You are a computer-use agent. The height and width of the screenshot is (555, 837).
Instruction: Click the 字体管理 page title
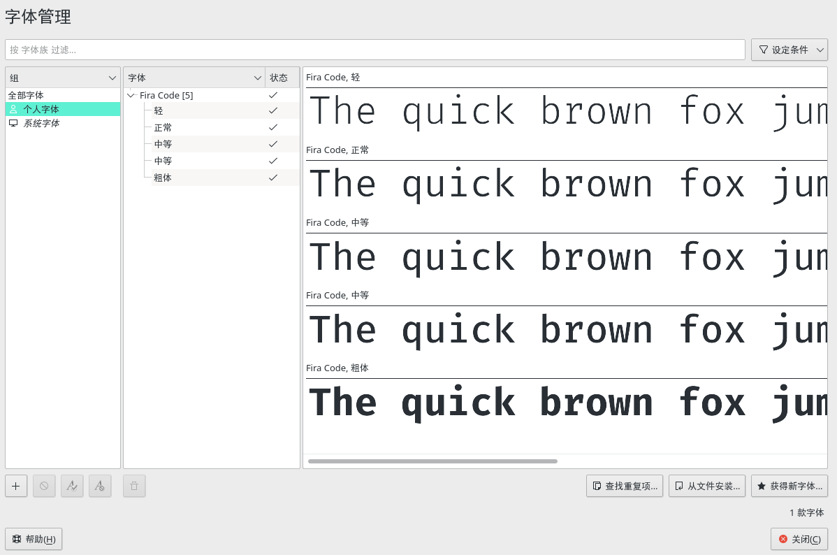[x=38, y=17]
